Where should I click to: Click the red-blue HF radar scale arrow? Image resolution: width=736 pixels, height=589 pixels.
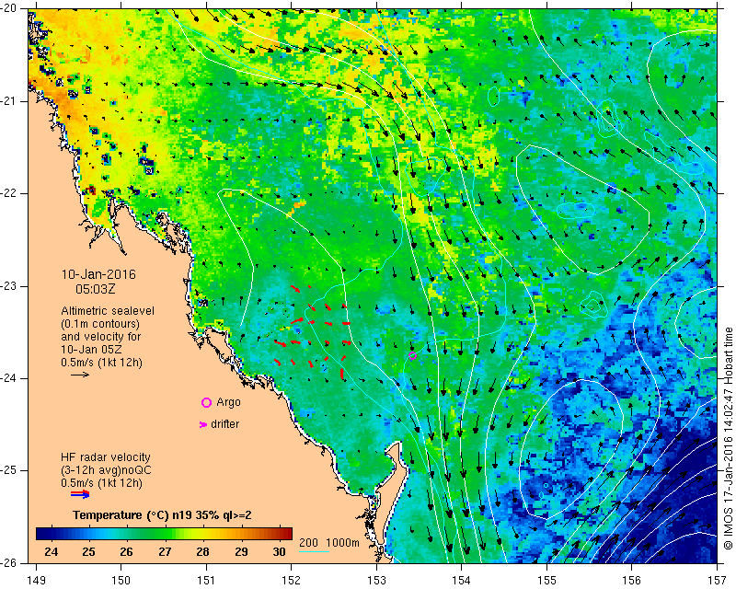pyautogui.click(x=80, y=494)
